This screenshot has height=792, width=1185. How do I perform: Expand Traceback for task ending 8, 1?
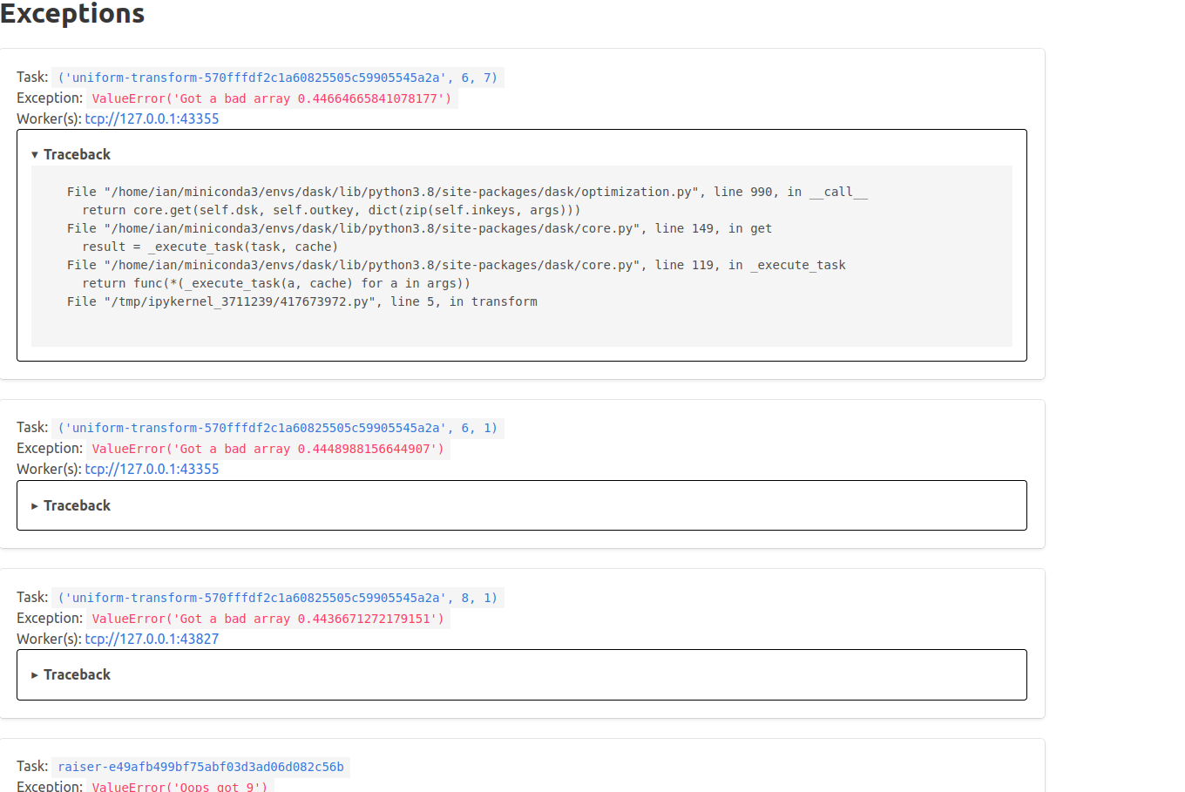(x=71, y=674)
